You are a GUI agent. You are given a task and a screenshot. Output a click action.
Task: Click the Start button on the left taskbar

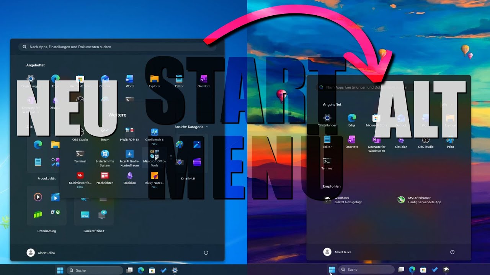[60, 270]
